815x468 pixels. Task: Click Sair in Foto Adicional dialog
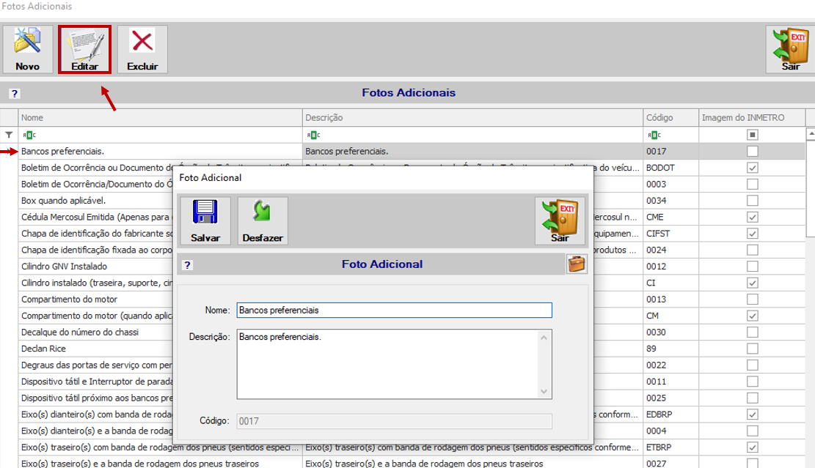[x=560, y=220]
